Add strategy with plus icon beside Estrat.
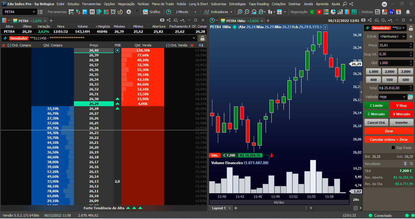Screen dimensions: 415x219 pos(411,36)
